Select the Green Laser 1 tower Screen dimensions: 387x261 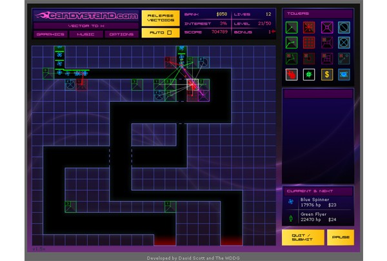click(292, 27)
